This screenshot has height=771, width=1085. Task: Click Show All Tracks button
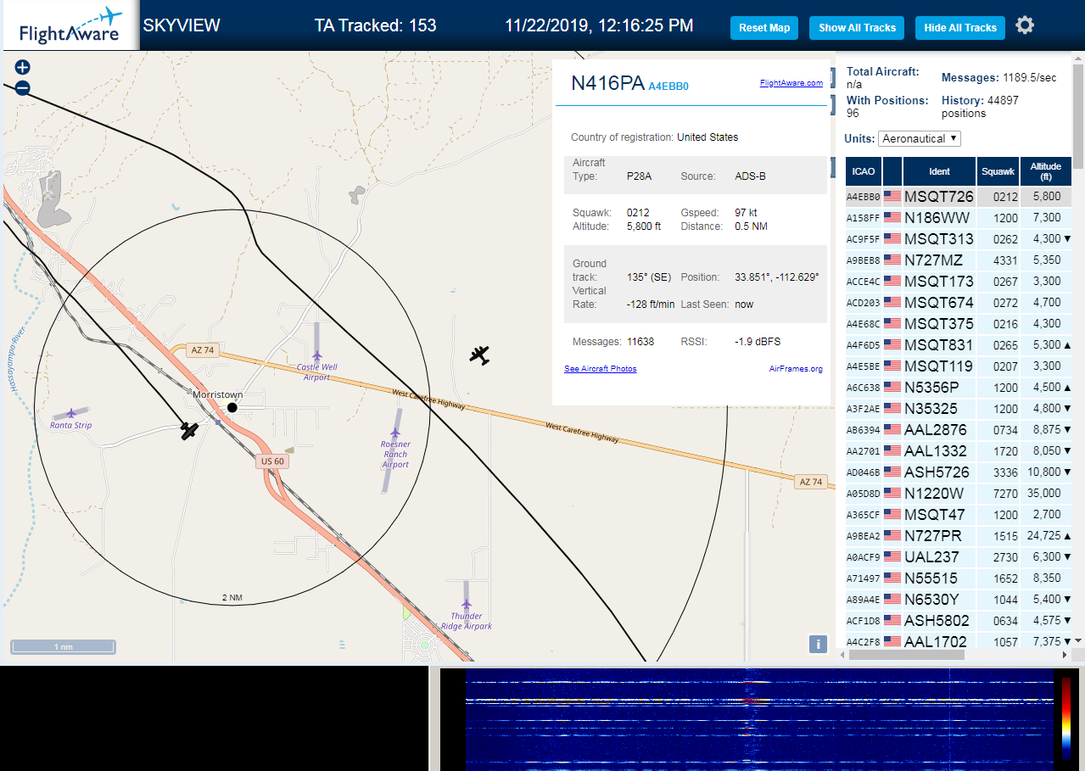857,28
